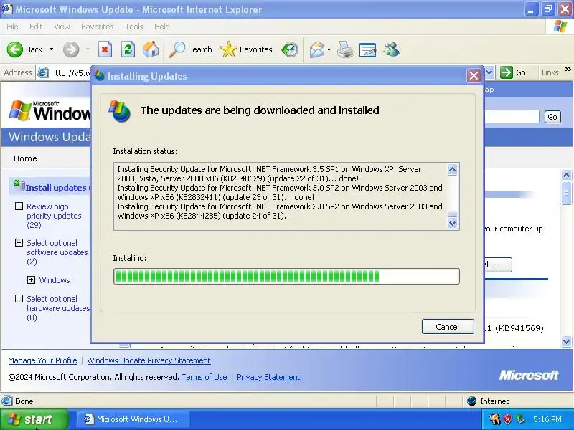Click the Back arrow icon in toolbar
574x430 pixels.
coord(14,49)
